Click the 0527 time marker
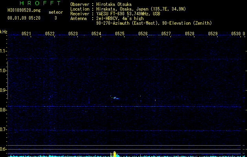This screenshot has width=247, height=157. pos(166,34)
